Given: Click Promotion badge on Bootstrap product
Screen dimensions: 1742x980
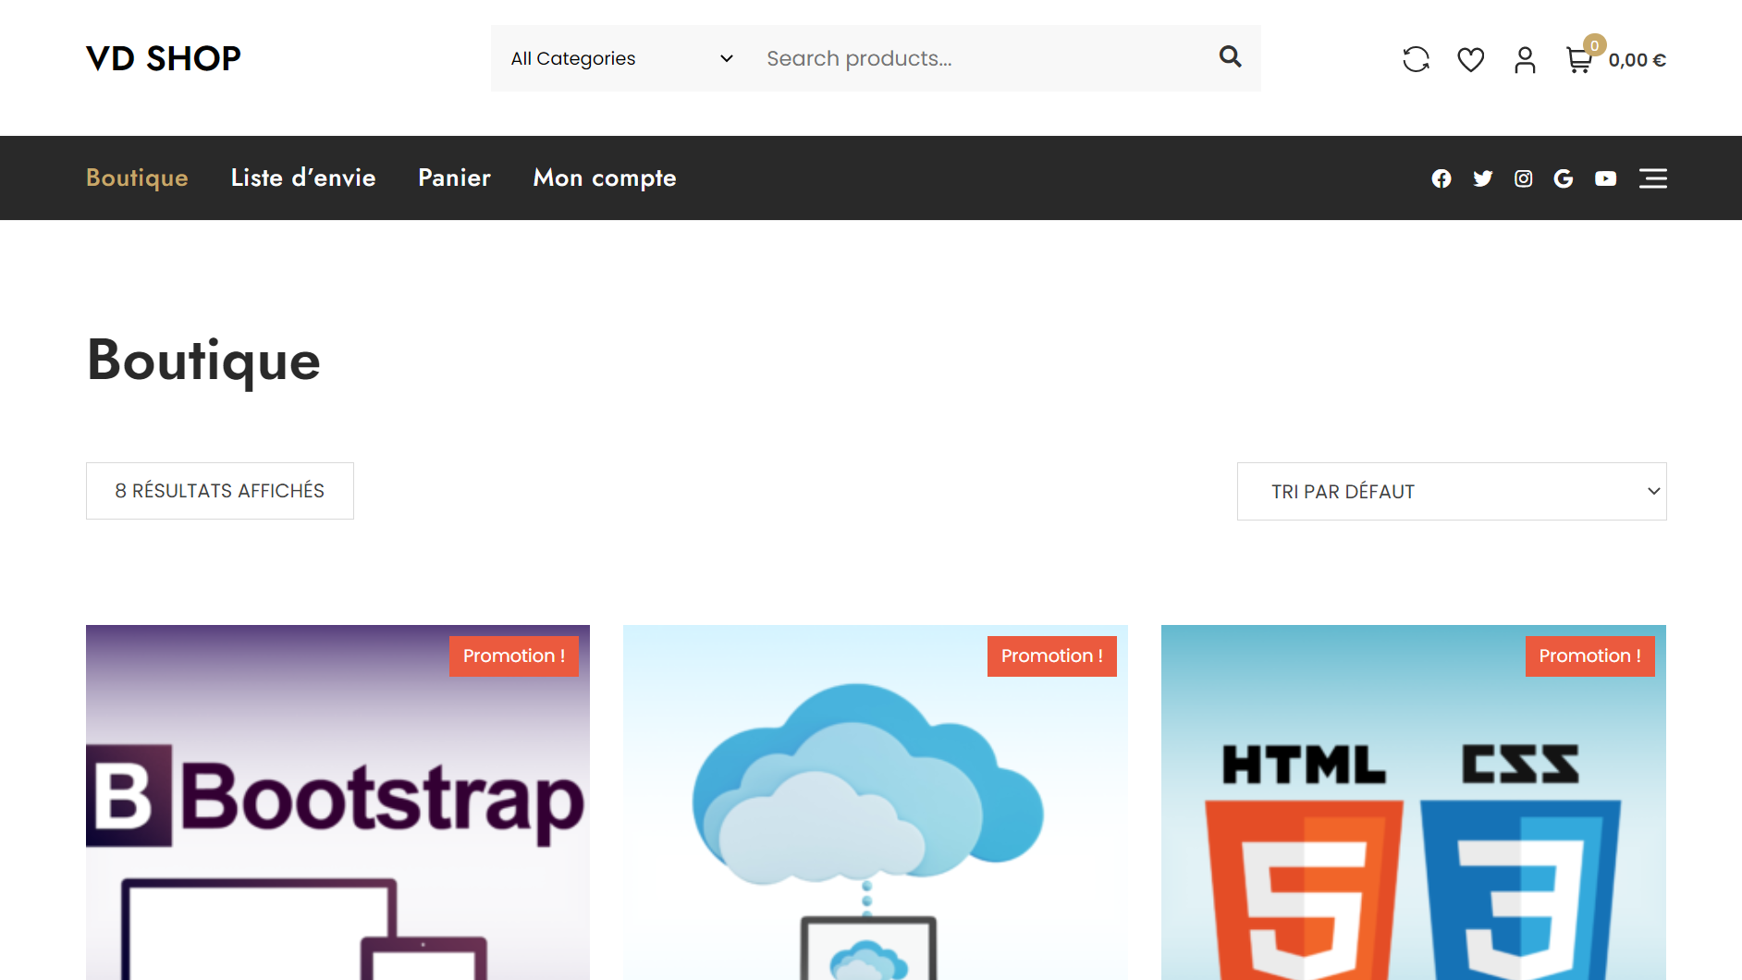Looking at the screenshot, I should pos(514,656).
